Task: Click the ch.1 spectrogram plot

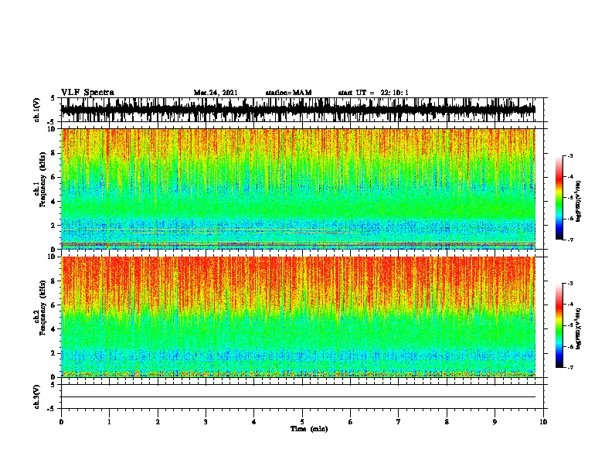Action: tap(298, 189)
